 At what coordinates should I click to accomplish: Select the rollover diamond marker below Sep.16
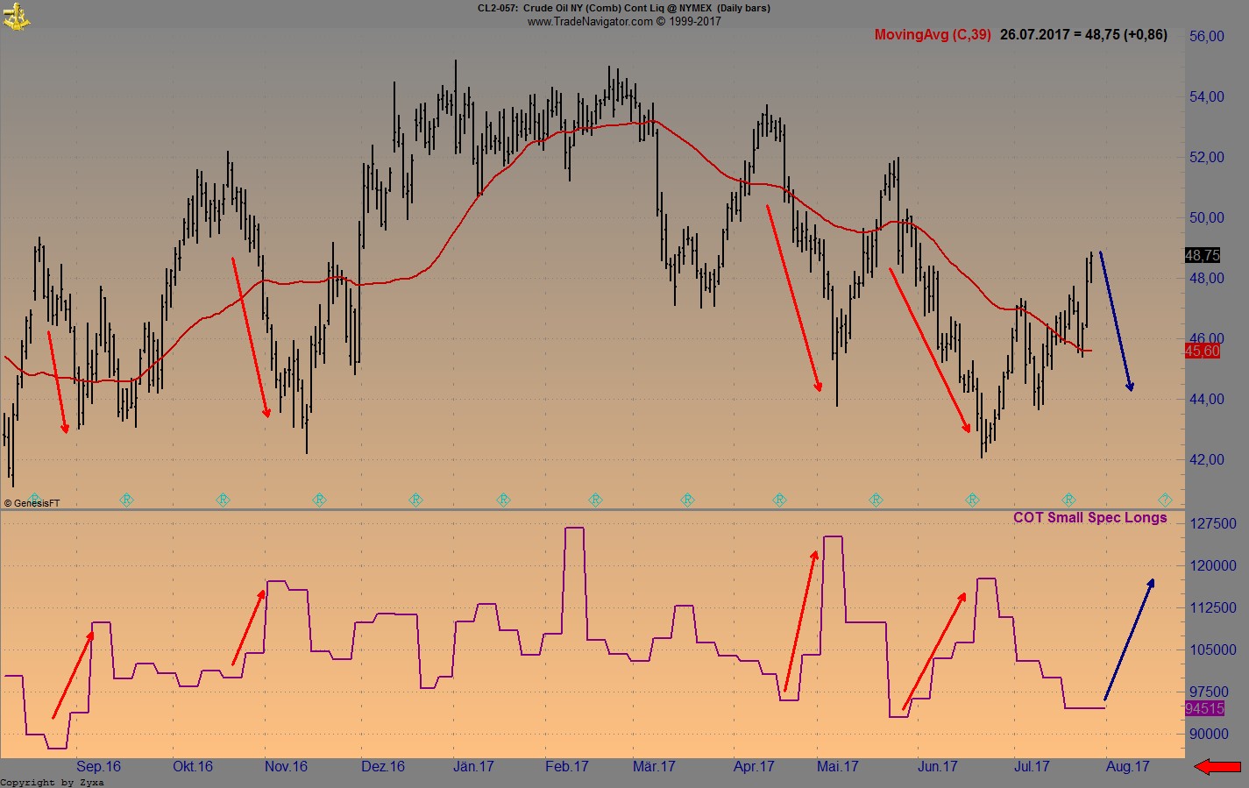pos(126,500)
